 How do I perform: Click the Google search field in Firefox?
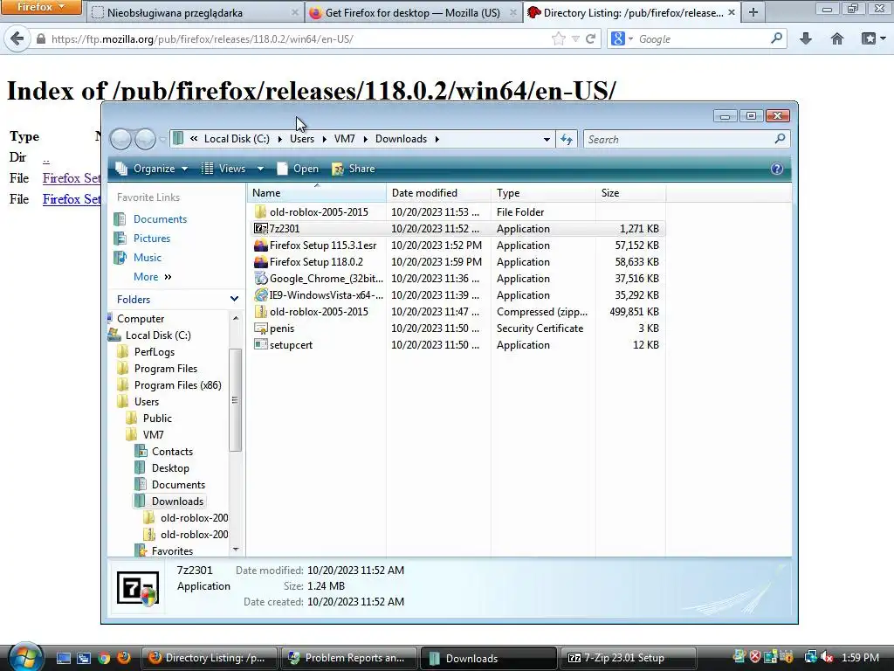703,38
